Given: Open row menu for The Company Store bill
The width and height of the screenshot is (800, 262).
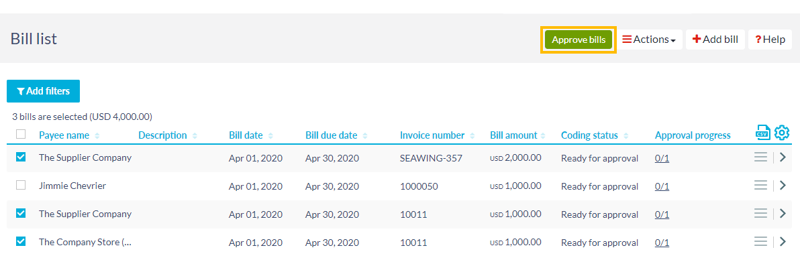Looking at the screenshot, I should click(x=760, y=242).
